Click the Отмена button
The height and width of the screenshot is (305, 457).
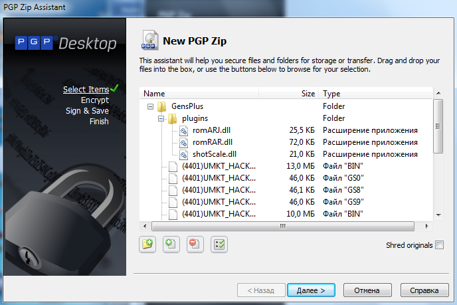(367, 290)
